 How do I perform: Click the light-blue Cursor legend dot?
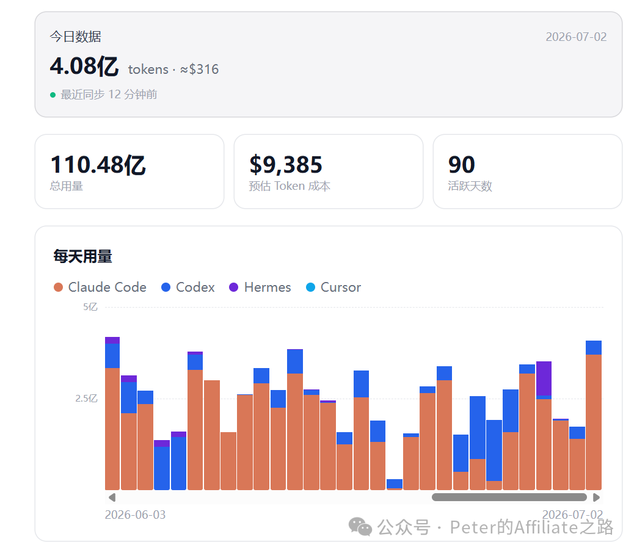[310, 287]
